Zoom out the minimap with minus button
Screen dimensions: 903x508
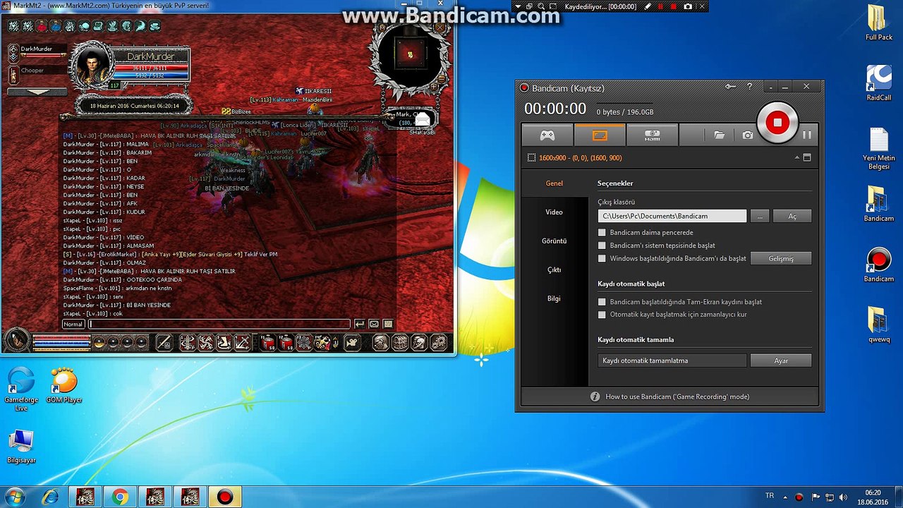tap(442, 78)
